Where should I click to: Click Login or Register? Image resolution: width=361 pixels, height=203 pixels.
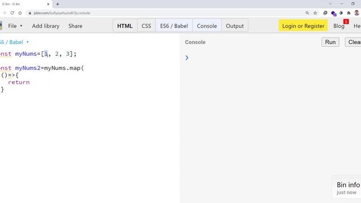(303, 26)
